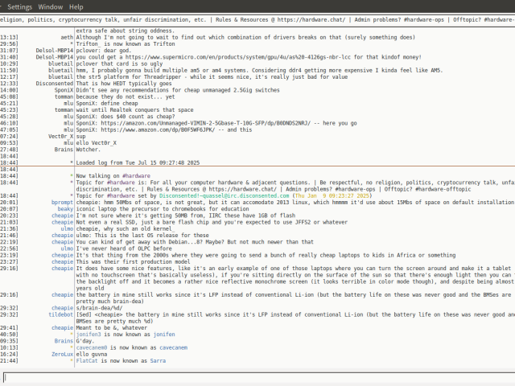Click message 'wait until Realtek conquers that space'
This screenshot has height=386, width=515.
point(134,110)
